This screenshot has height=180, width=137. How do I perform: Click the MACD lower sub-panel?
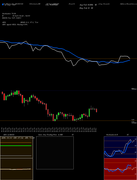click(16, 169)
